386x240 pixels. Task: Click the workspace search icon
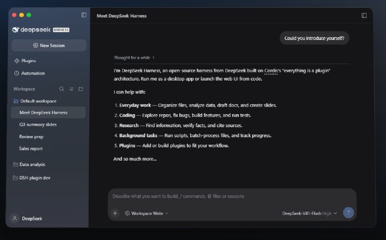click(x=62, y=89)
